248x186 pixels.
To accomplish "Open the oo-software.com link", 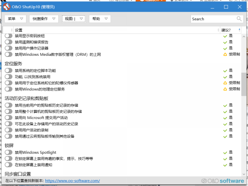I will tap(72, 181).
